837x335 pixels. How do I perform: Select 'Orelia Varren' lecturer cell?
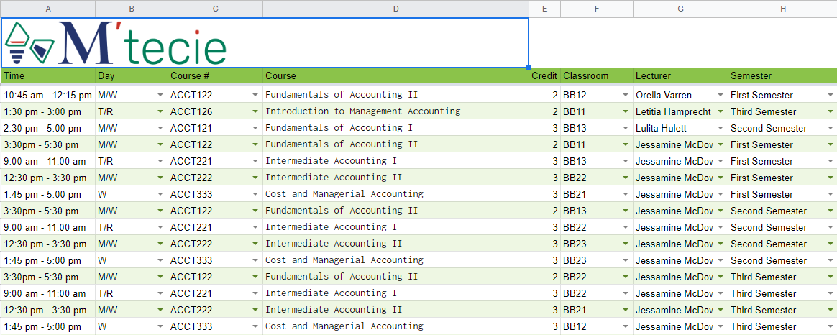tap(680, 96)
